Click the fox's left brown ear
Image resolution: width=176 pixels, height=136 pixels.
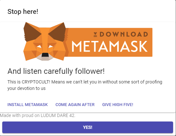click(31, 32)
